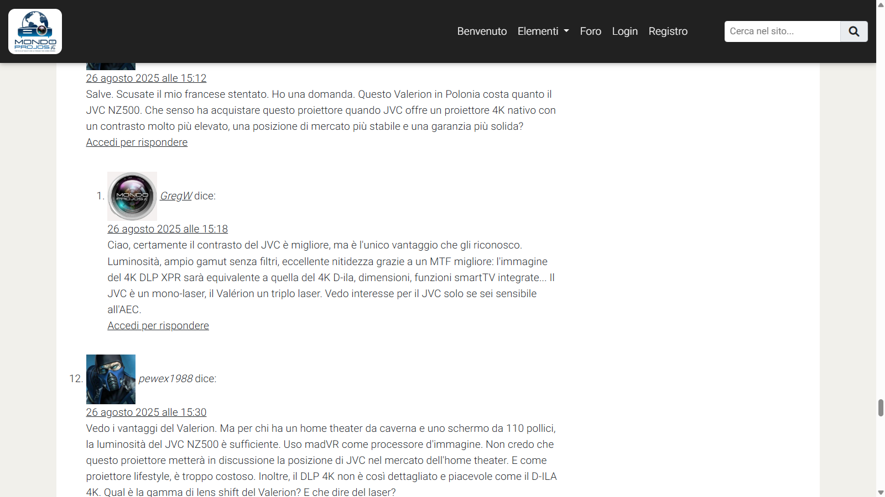Open the 26 agosto 2025 alle 15:12 permalink

coord(146,78)
